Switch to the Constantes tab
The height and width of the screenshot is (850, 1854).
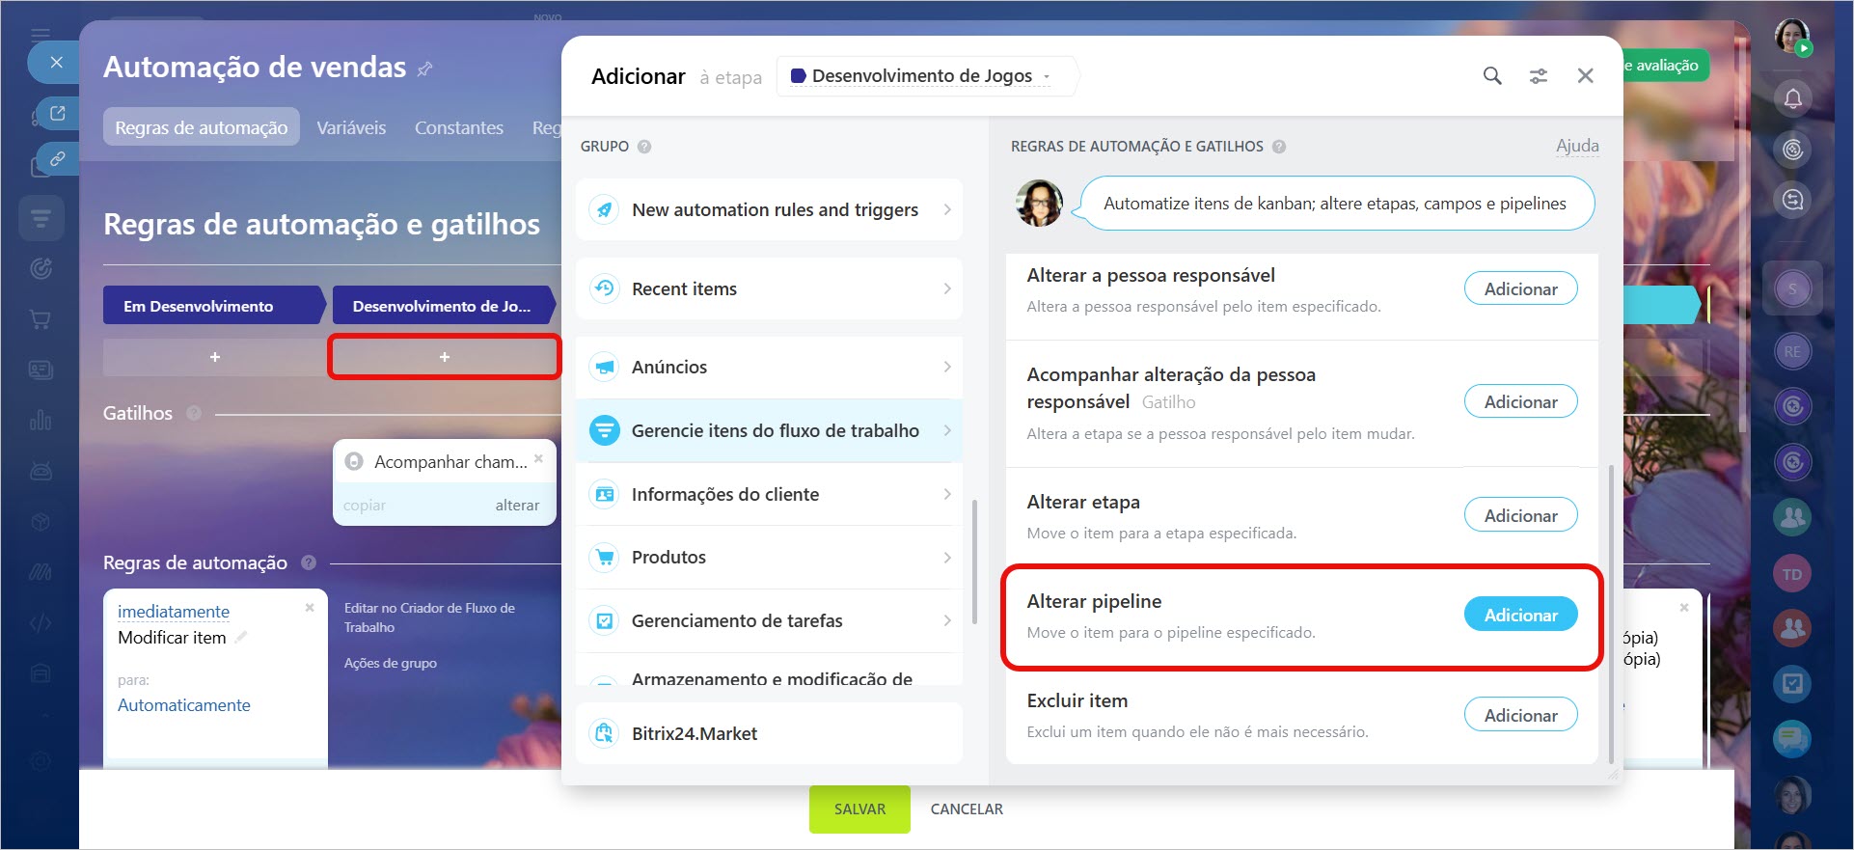[458, 127]
